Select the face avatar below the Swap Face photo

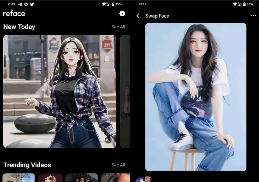pos(147,179)
